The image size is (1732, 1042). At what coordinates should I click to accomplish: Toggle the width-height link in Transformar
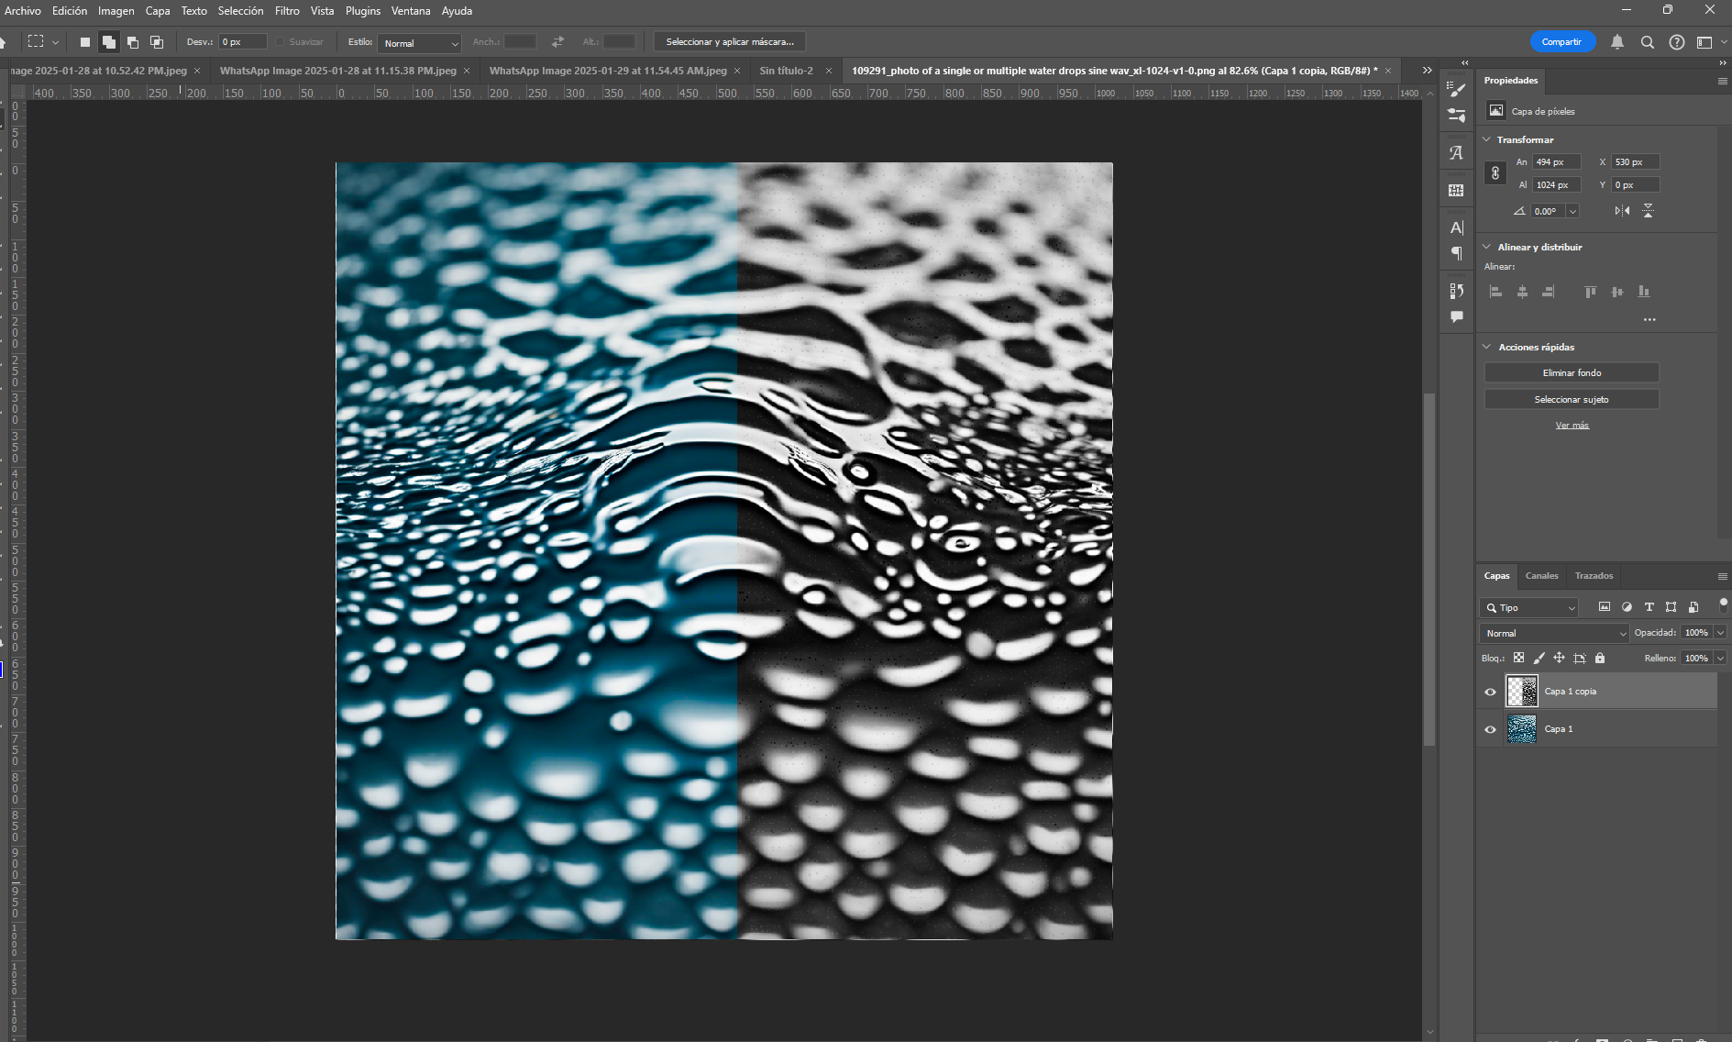tap(1495, 173)
